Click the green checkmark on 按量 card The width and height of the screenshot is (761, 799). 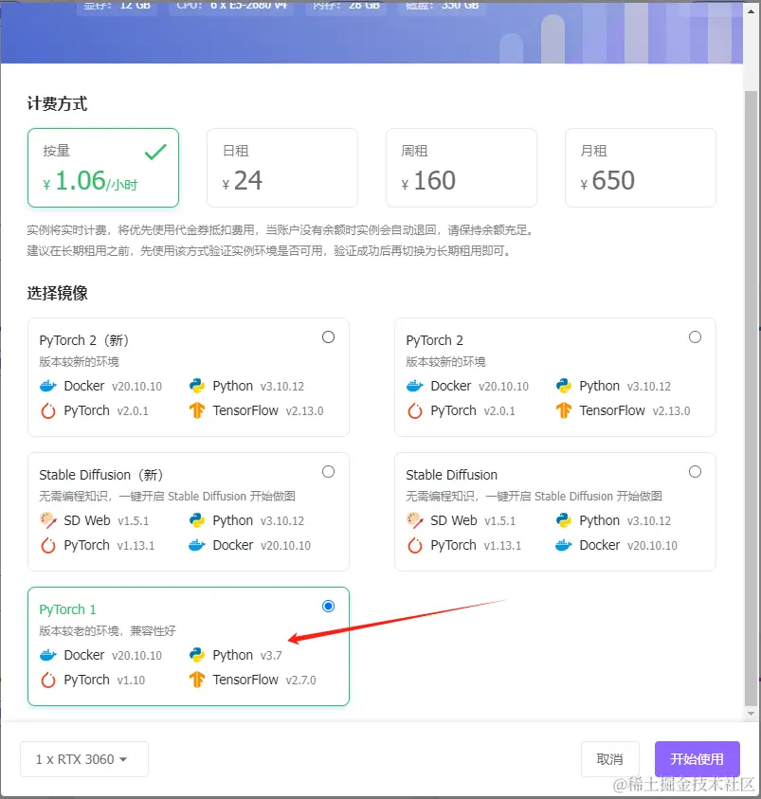tap(155, 152)
